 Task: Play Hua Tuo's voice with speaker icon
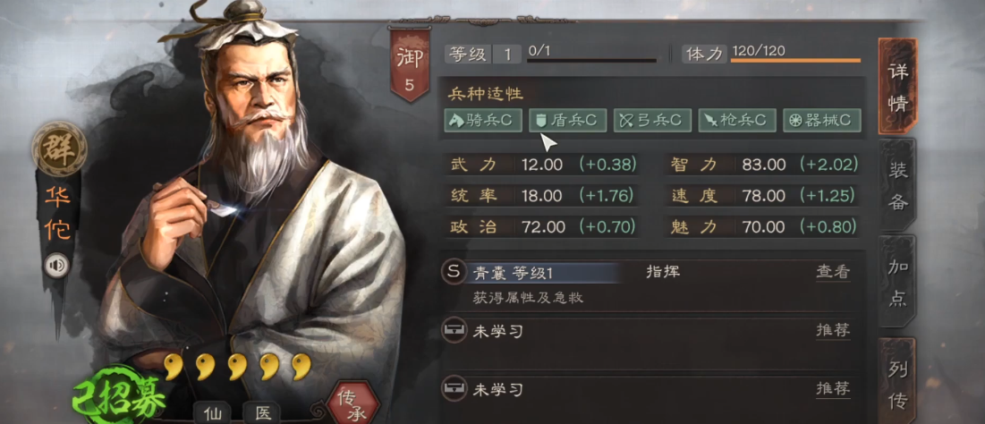tap(57, 265)
